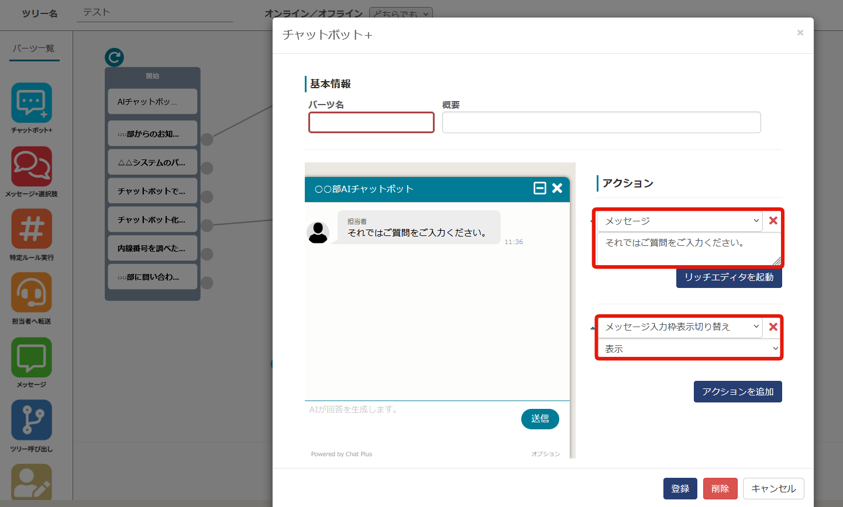The width and height of the screenshot is (843, 507).
Task: Minimize the chat preview window
Action: (x=540, y=188)
